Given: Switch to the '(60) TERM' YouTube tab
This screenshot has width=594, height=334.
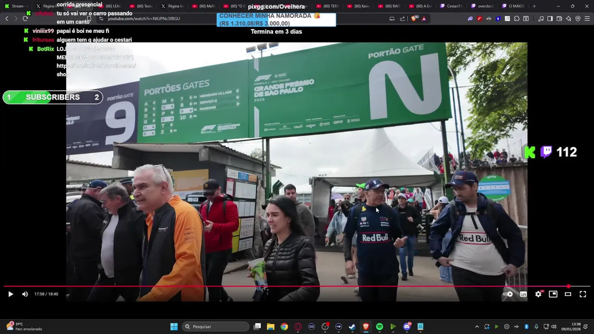Looking at the screenshot, I should [x=327, y=6].
